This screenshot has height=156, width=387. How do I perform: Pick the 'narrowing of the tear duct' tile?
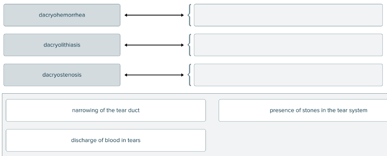pos(106,110)
